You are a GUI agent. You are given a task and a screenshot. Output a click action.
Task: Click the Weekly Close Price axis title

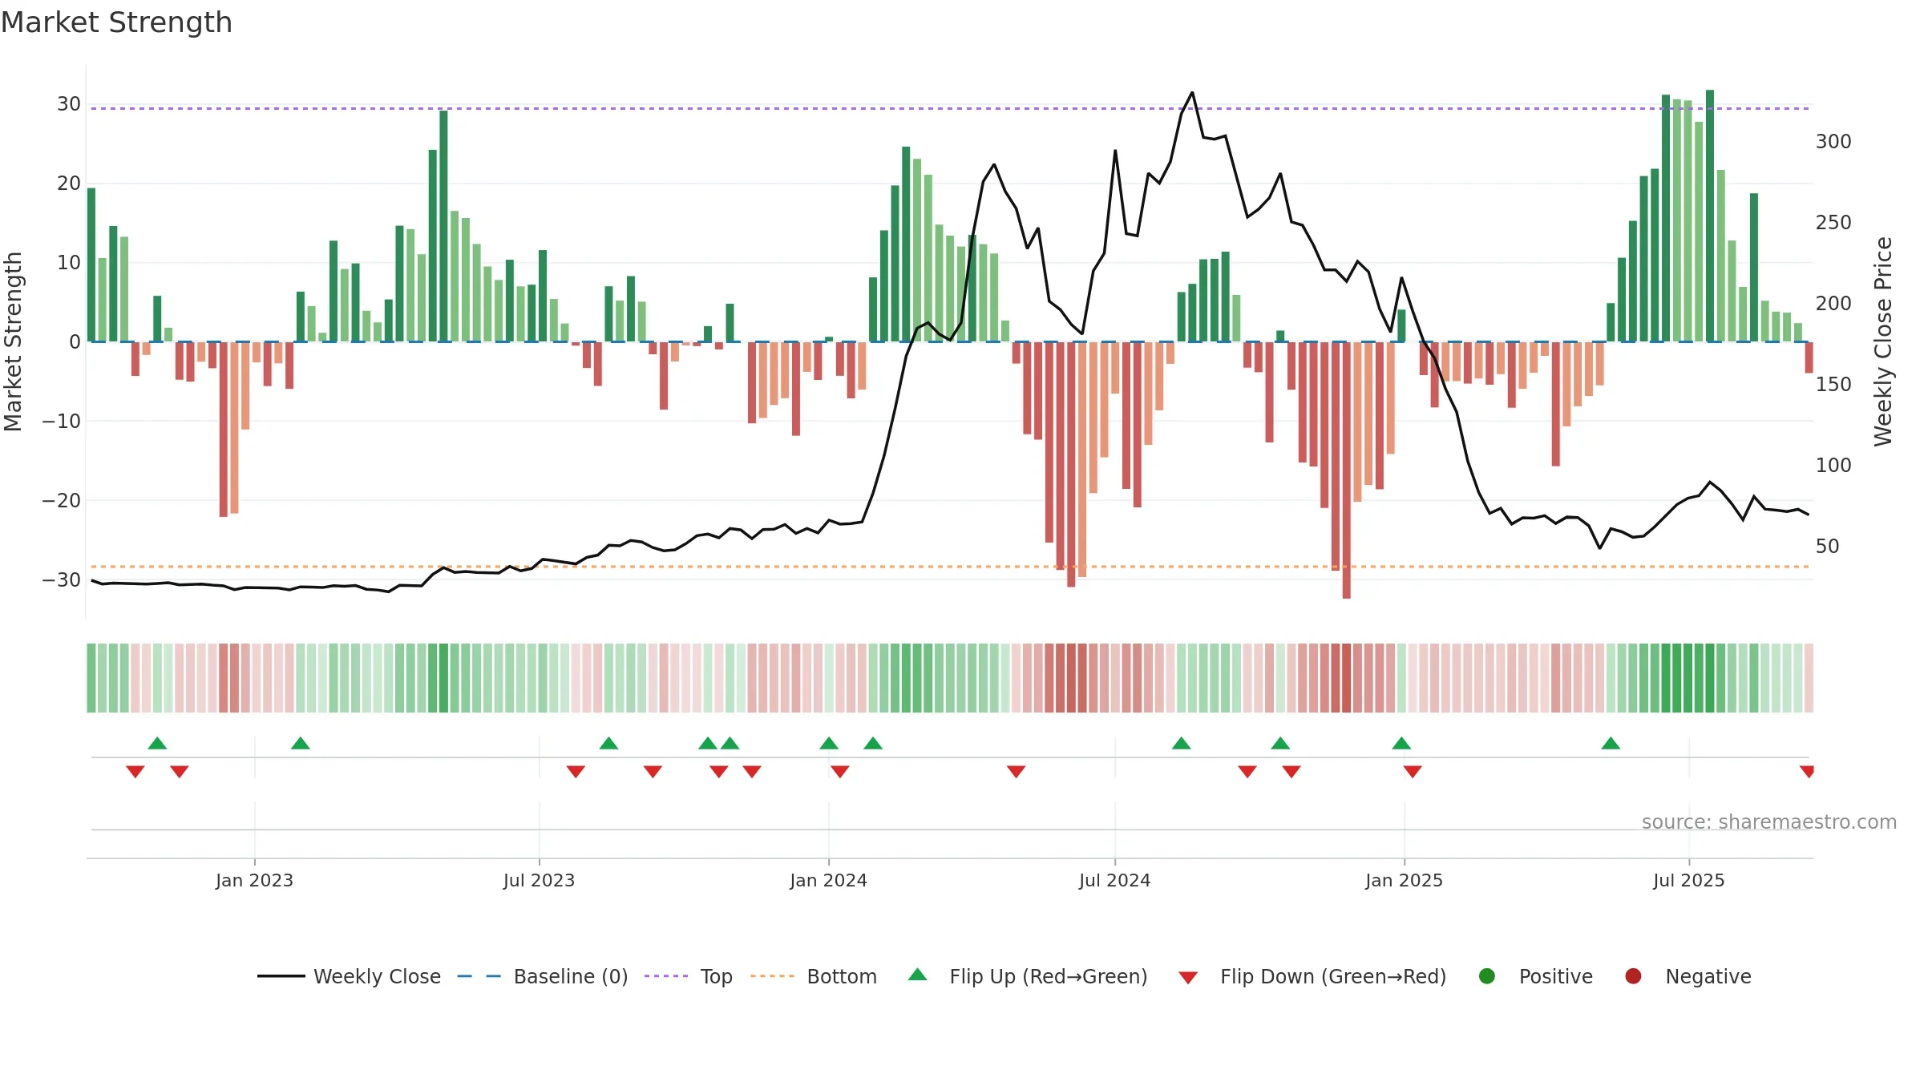1883,341
